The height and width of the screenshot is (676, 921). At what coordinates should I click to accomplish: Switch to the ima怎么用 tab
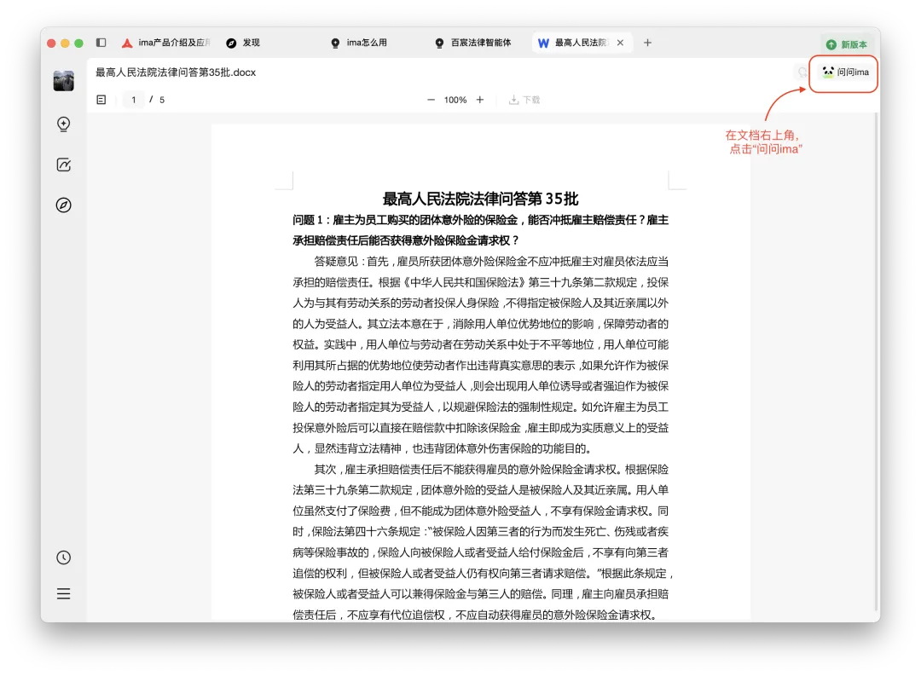(x=359, y=43)
